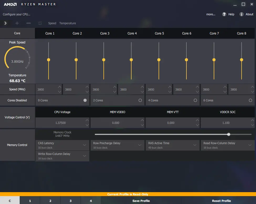Open About via info icon
256x204 pixels.
pyautogui.click(x=242, y=14)
